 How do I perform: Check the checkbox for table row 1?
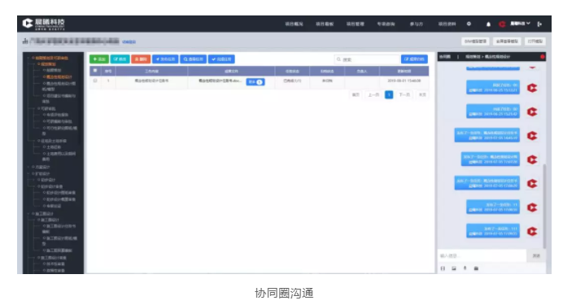[95, 81]
